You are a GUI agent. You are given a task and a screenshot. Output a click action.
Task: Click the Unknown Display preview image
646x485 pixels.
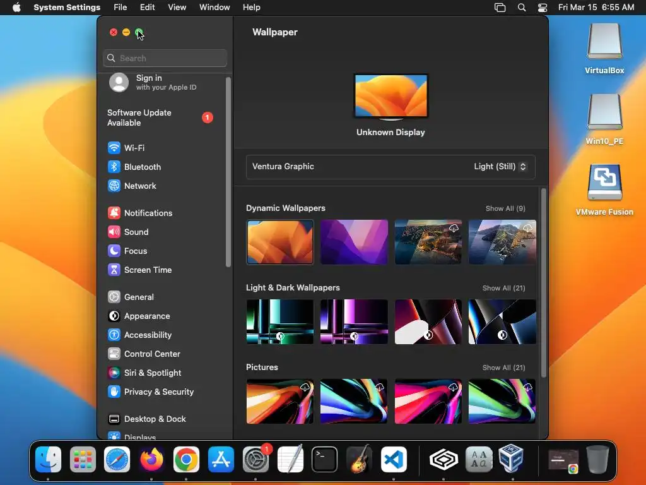point(391,97)
